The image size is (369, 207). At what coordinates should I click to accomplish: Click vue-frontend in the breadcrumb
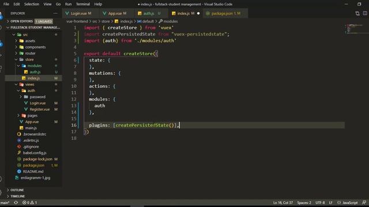click(x=77, y=21)
